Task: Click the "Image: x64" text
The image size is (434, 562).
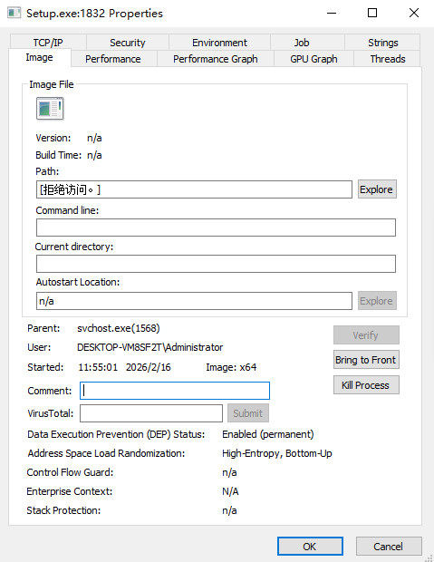Action: [x=231, y=367]
